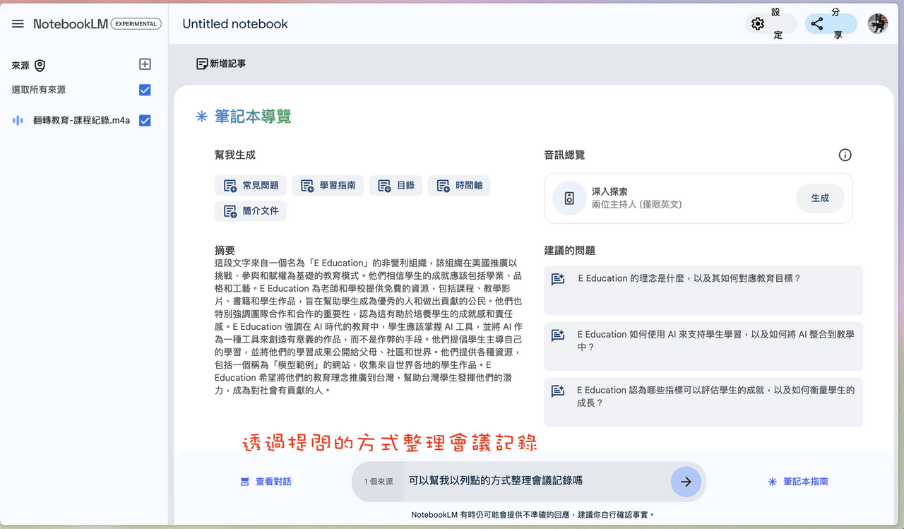The width and height of the screenshot is (904, 529).
Task: Generate a 目錄 table of contents
Action: [x=396, y=186]
